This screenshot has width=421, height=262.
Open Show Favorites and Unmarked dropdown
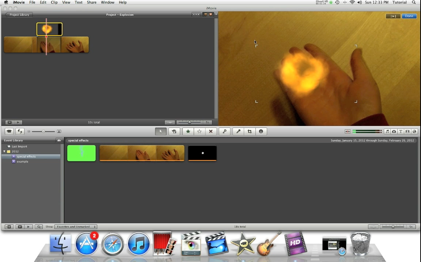[x=76, y=227]
